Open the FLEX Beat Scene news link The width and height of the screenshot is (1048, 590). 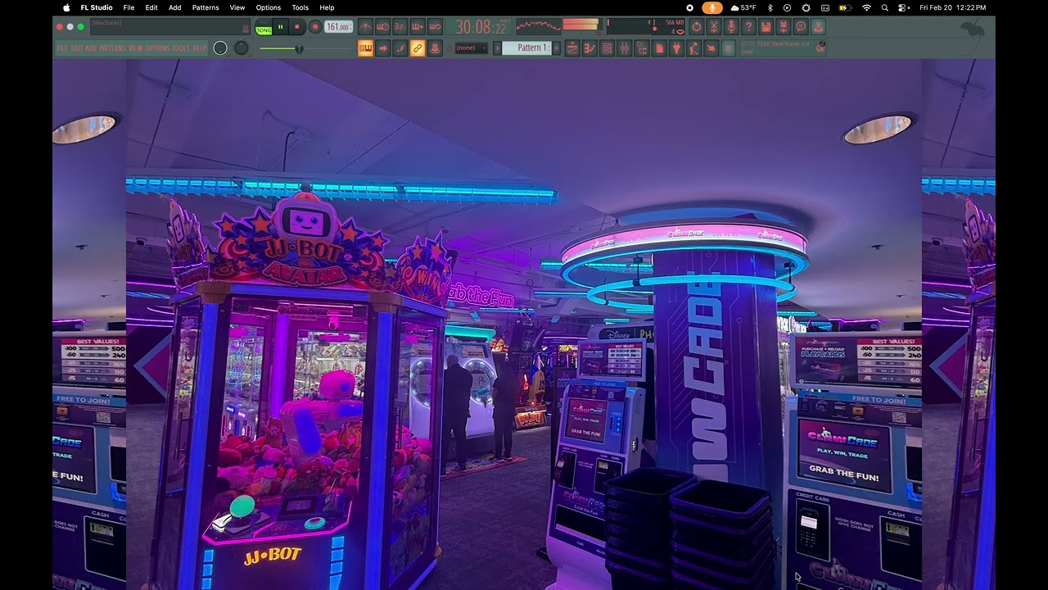click(775, 48)
